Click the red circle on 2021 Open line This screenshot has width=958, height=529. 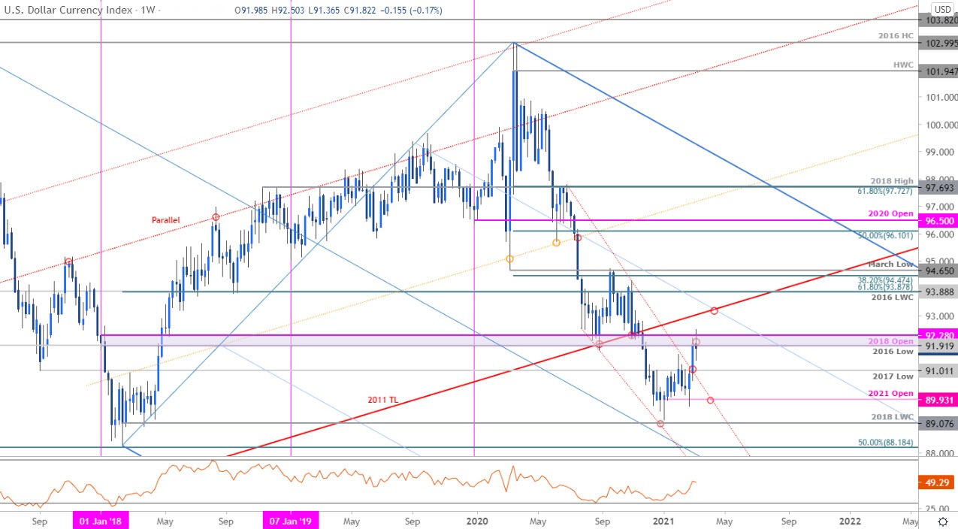[710, 400]
